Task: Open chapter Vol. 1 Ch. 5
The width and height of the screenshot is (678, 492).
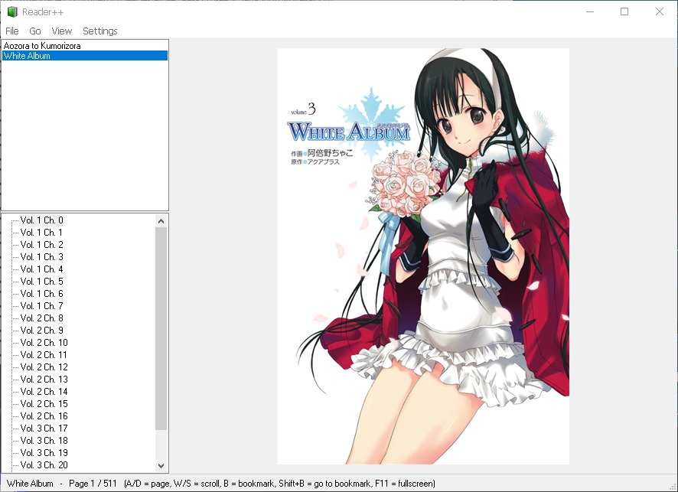Action: tap(41, 282)
